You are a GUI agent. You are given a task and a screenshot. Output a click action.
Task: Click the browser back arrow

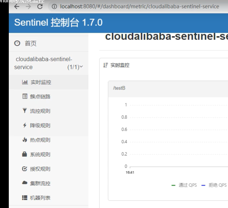pos(17,6)
